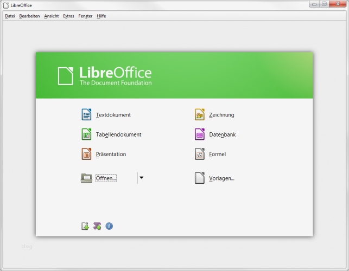This screenshot has height=271, width=349.
Task: Create a new Tabellendokument
Action: 119,134
